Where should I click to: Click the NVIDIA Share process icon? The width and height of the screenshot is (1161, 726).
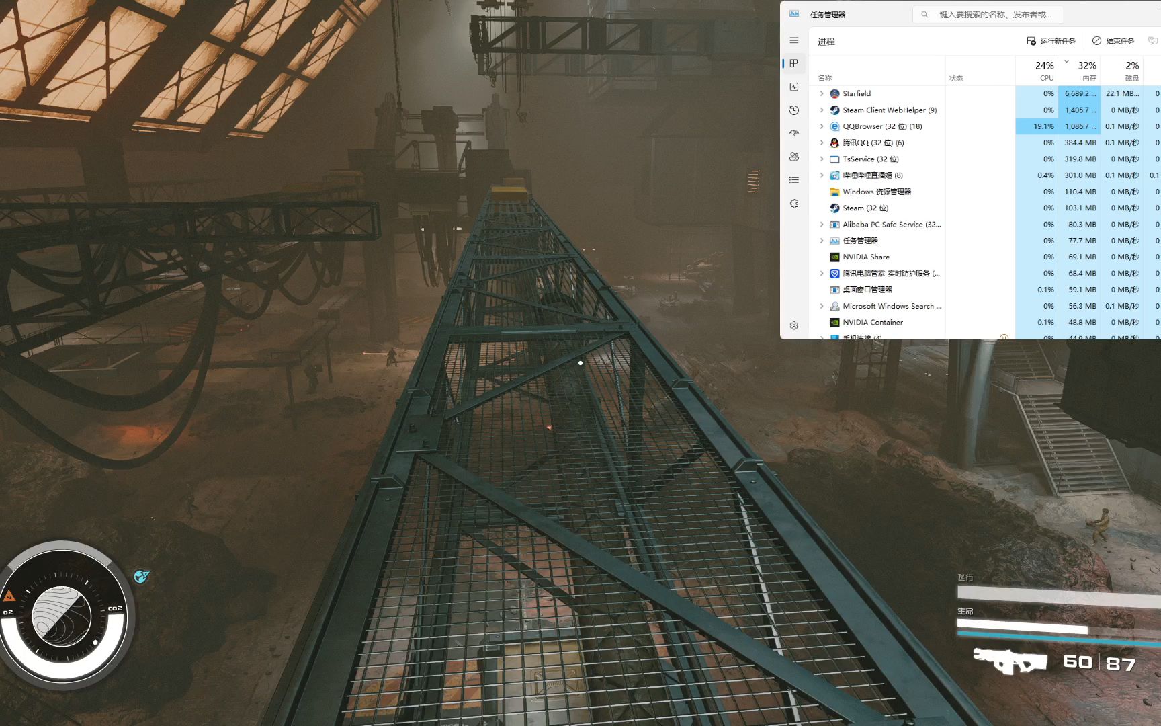834,257
